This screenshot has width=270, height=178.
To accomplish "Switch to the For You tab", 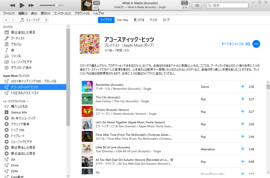I will pyautogui.click(x=123, y=20).
